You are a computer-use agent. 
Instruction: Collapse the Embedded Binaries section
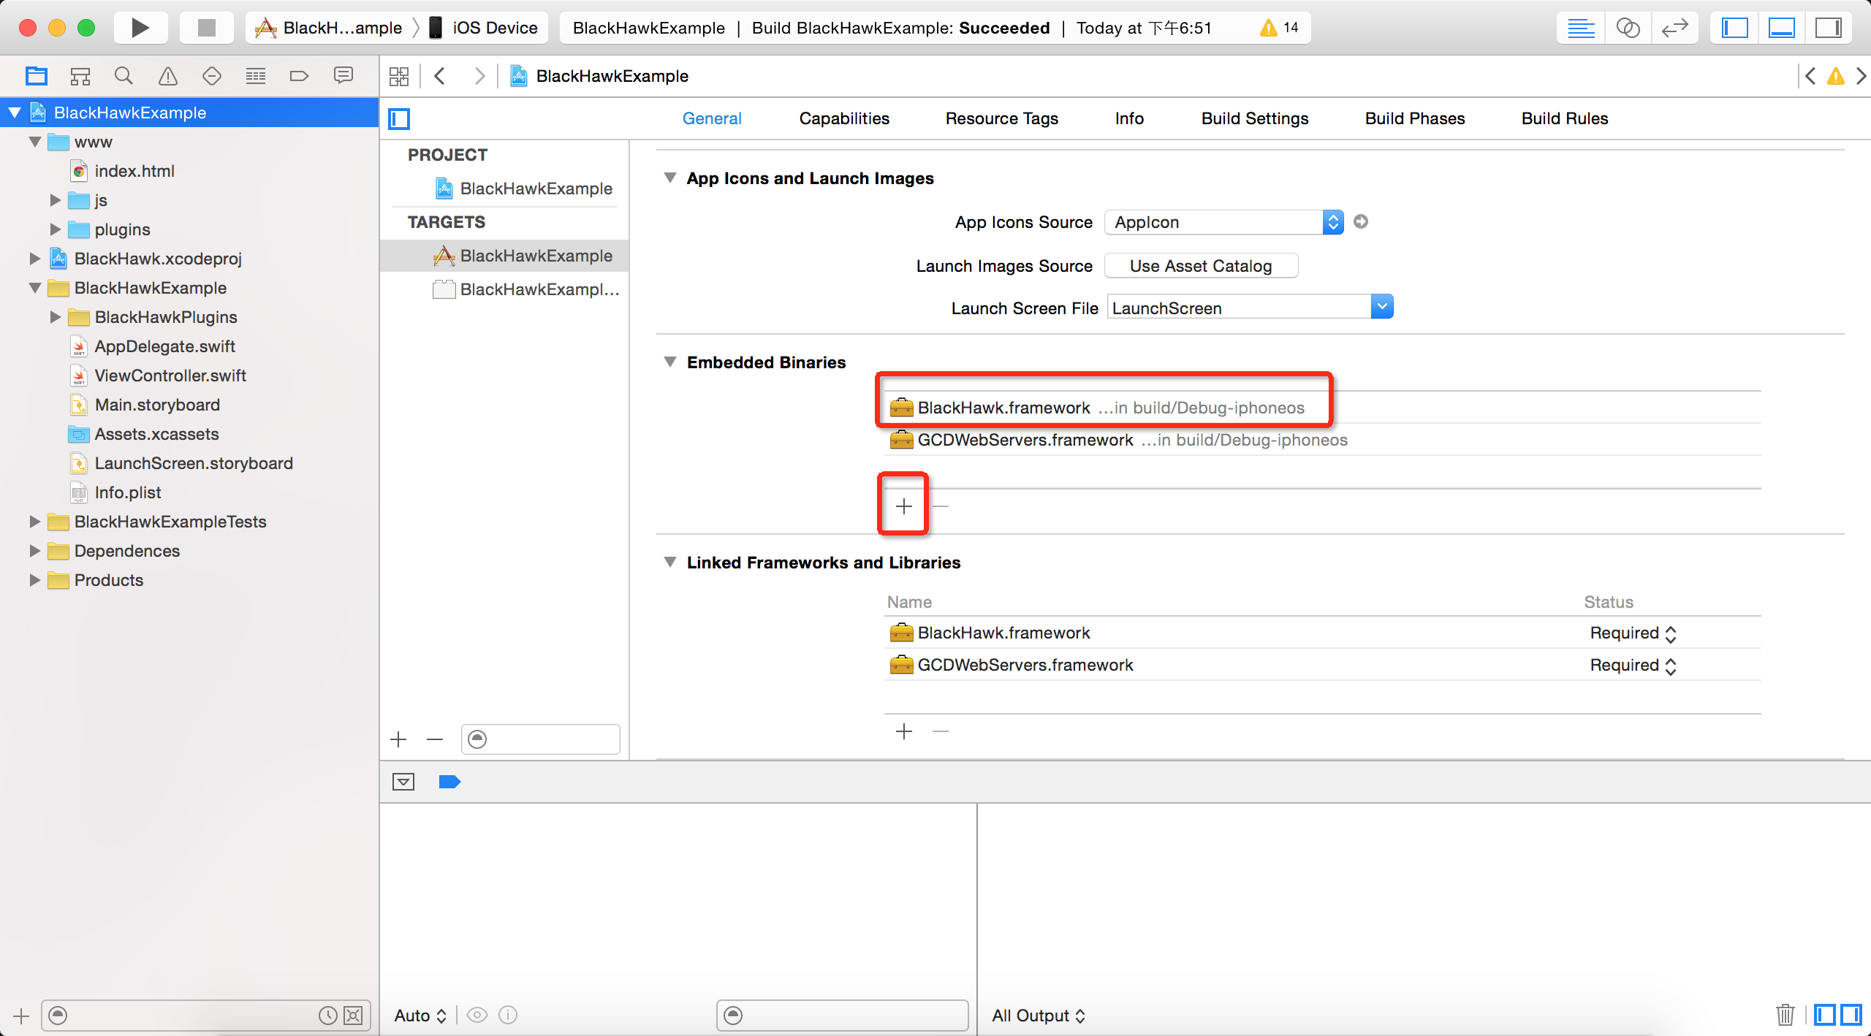click(669, 362)
